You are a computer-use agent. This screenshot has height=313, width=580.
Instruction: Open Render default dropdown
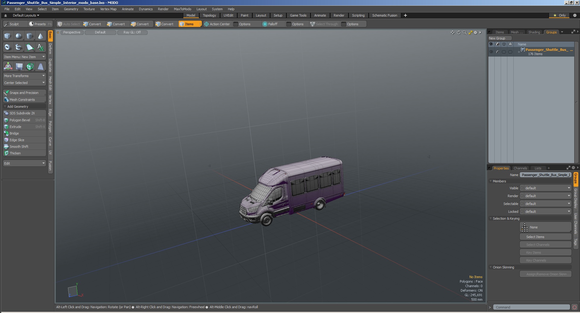pos(546,196)
